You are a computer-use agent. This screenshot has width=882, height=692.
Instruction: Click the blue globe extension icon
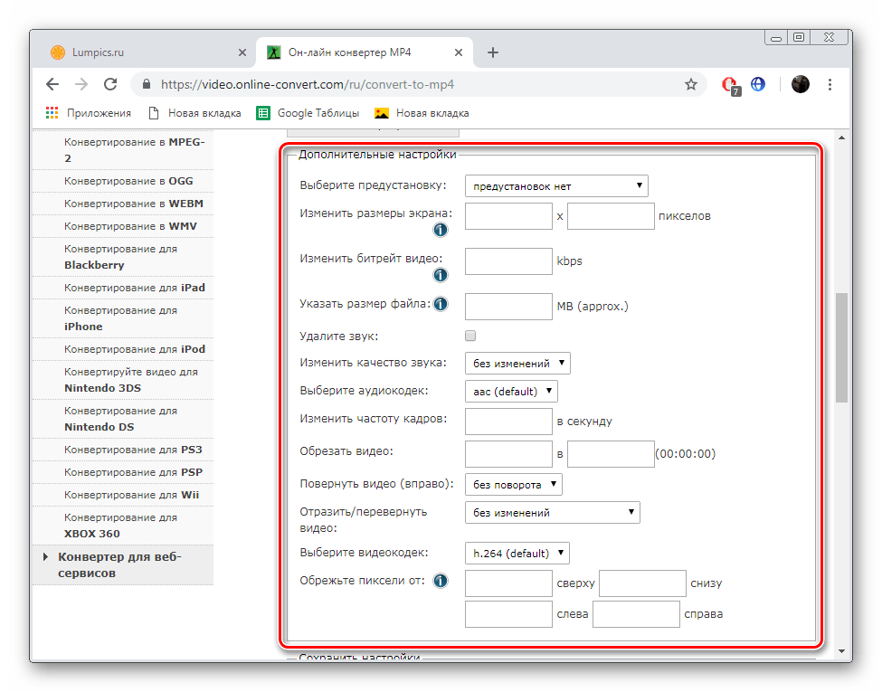758,84
